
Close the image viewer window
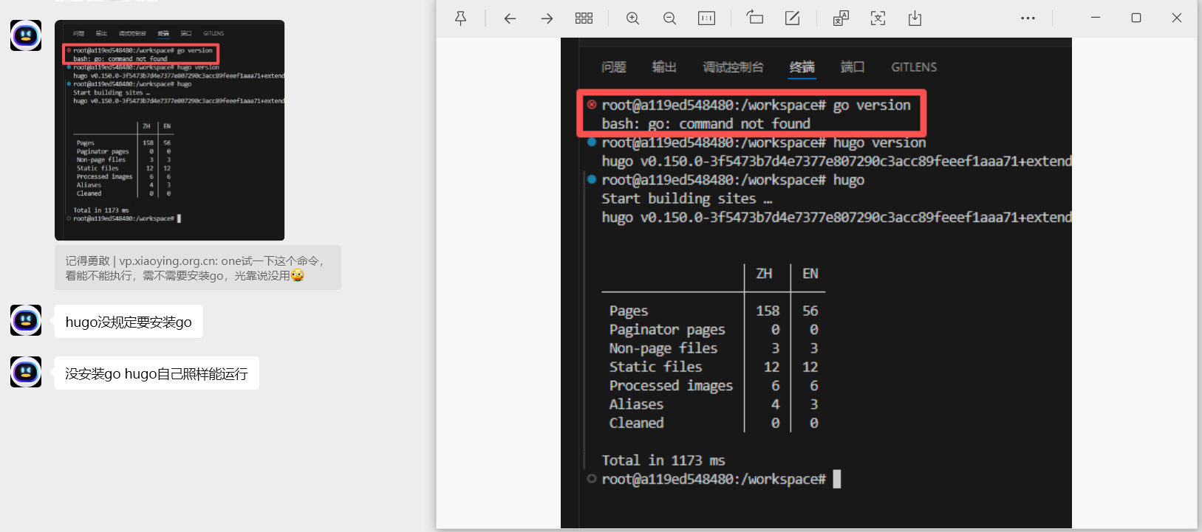point(1176,18)
